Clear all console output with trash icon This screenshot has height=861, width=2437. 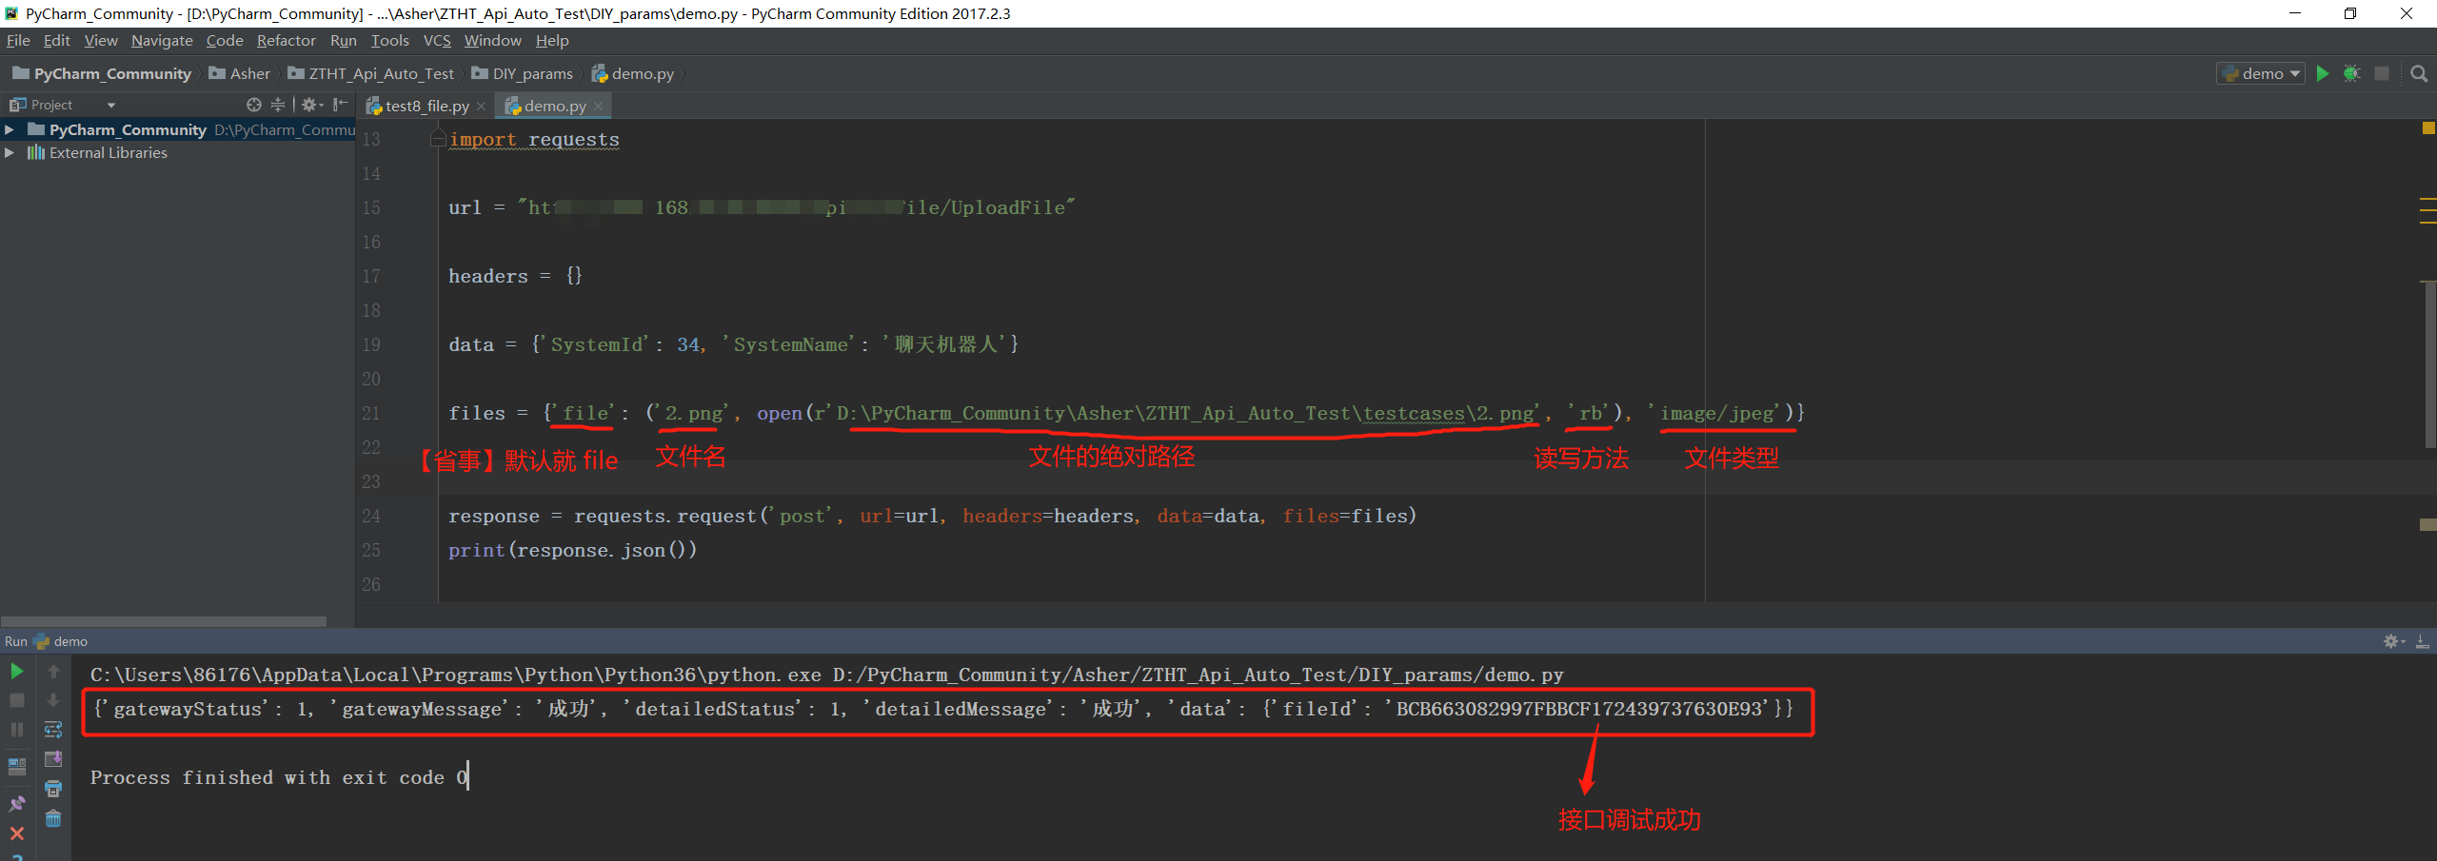(53, 818)
